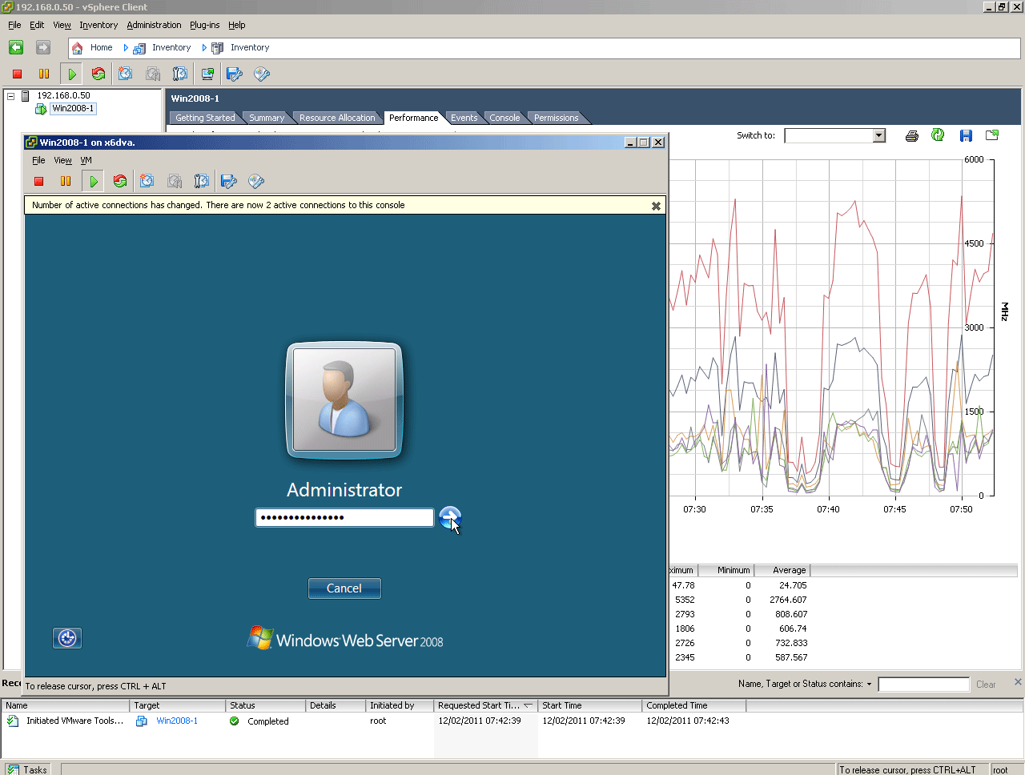Viewport: 1025px width, 775px height.
Task: Switch to the Summary tab
Action: (x=267, y=118)
